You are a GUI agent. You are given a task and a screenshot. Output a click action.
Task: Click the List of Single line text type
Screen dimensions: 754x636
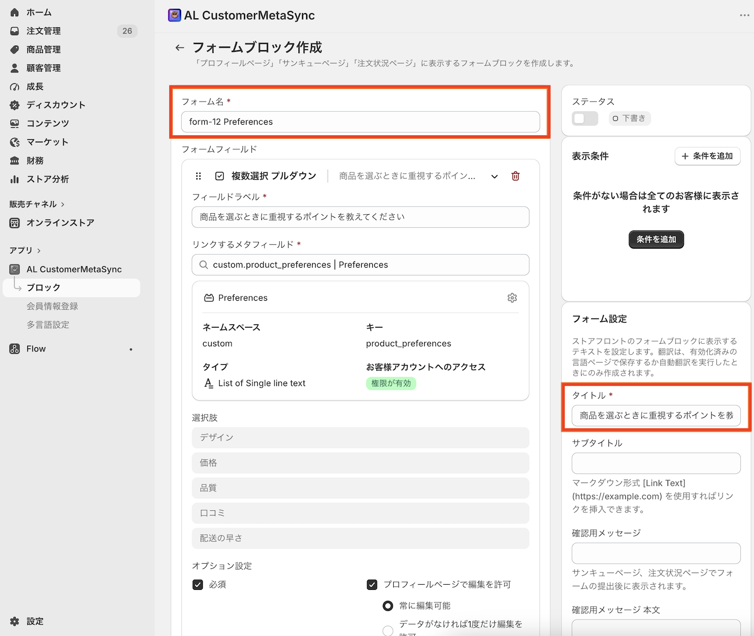coord(262,383)
